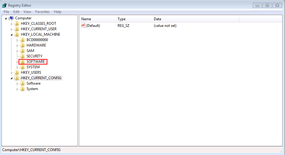
Task: Open the Help menu
Action: pos(57,12)
